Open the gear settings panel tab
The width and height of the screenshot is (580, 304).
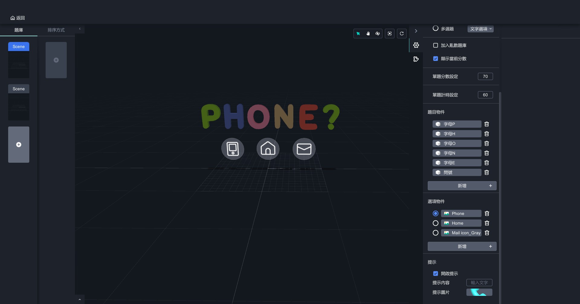coord(416,45)
